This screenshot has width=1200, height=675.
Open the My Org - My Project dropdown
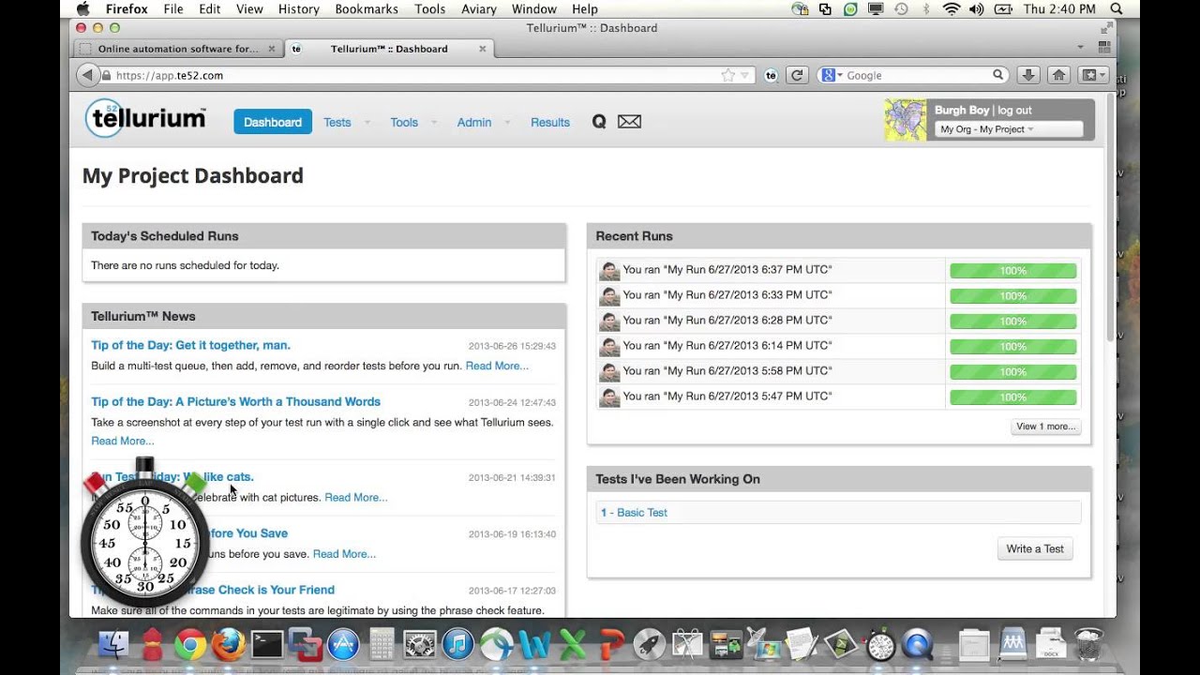(x=1009, y=129)
